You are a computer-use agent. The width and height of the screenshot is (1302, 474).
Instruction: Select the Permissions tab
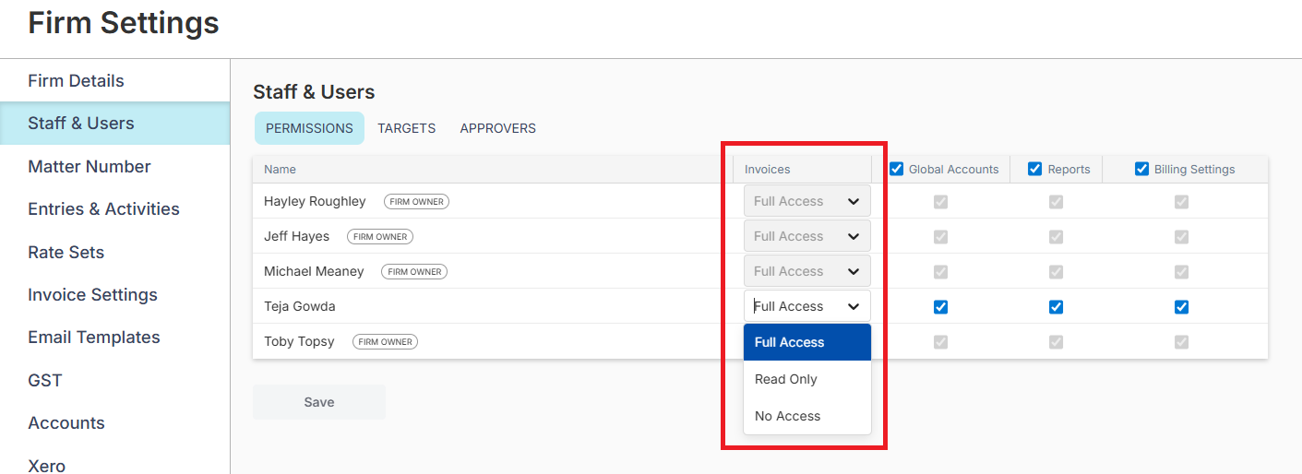pos(309,128)
